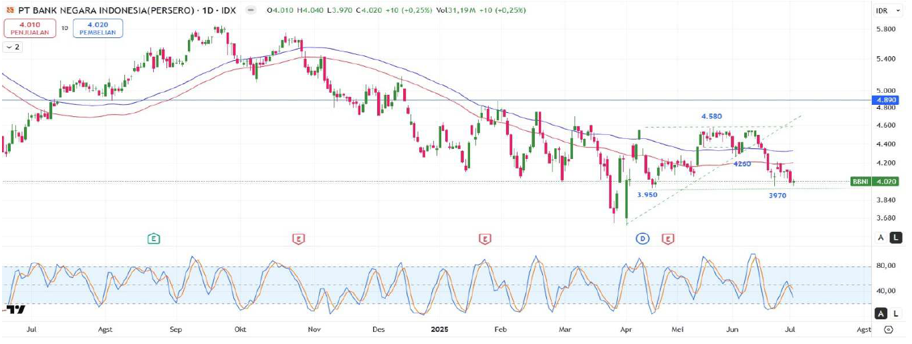Click the 5.800 price axis label
Viewport: 912px width, 344px height.
click(886, 29)
